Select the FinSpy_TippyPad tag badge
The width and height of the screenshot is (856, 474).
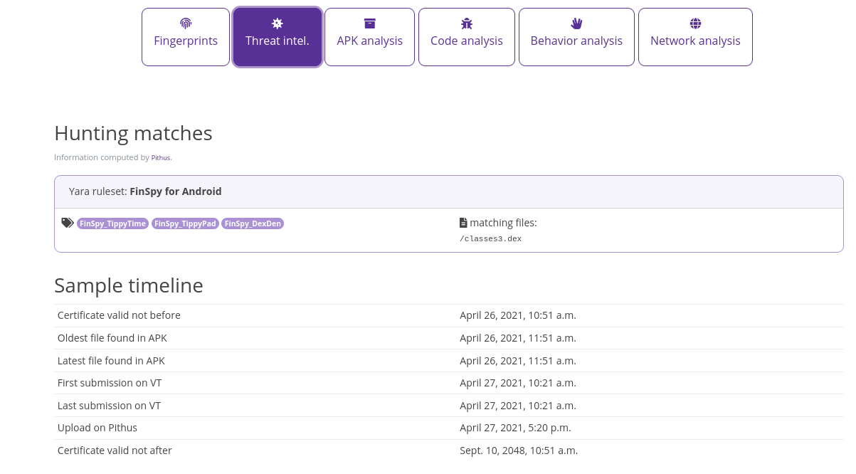click(x=185, y=223)
